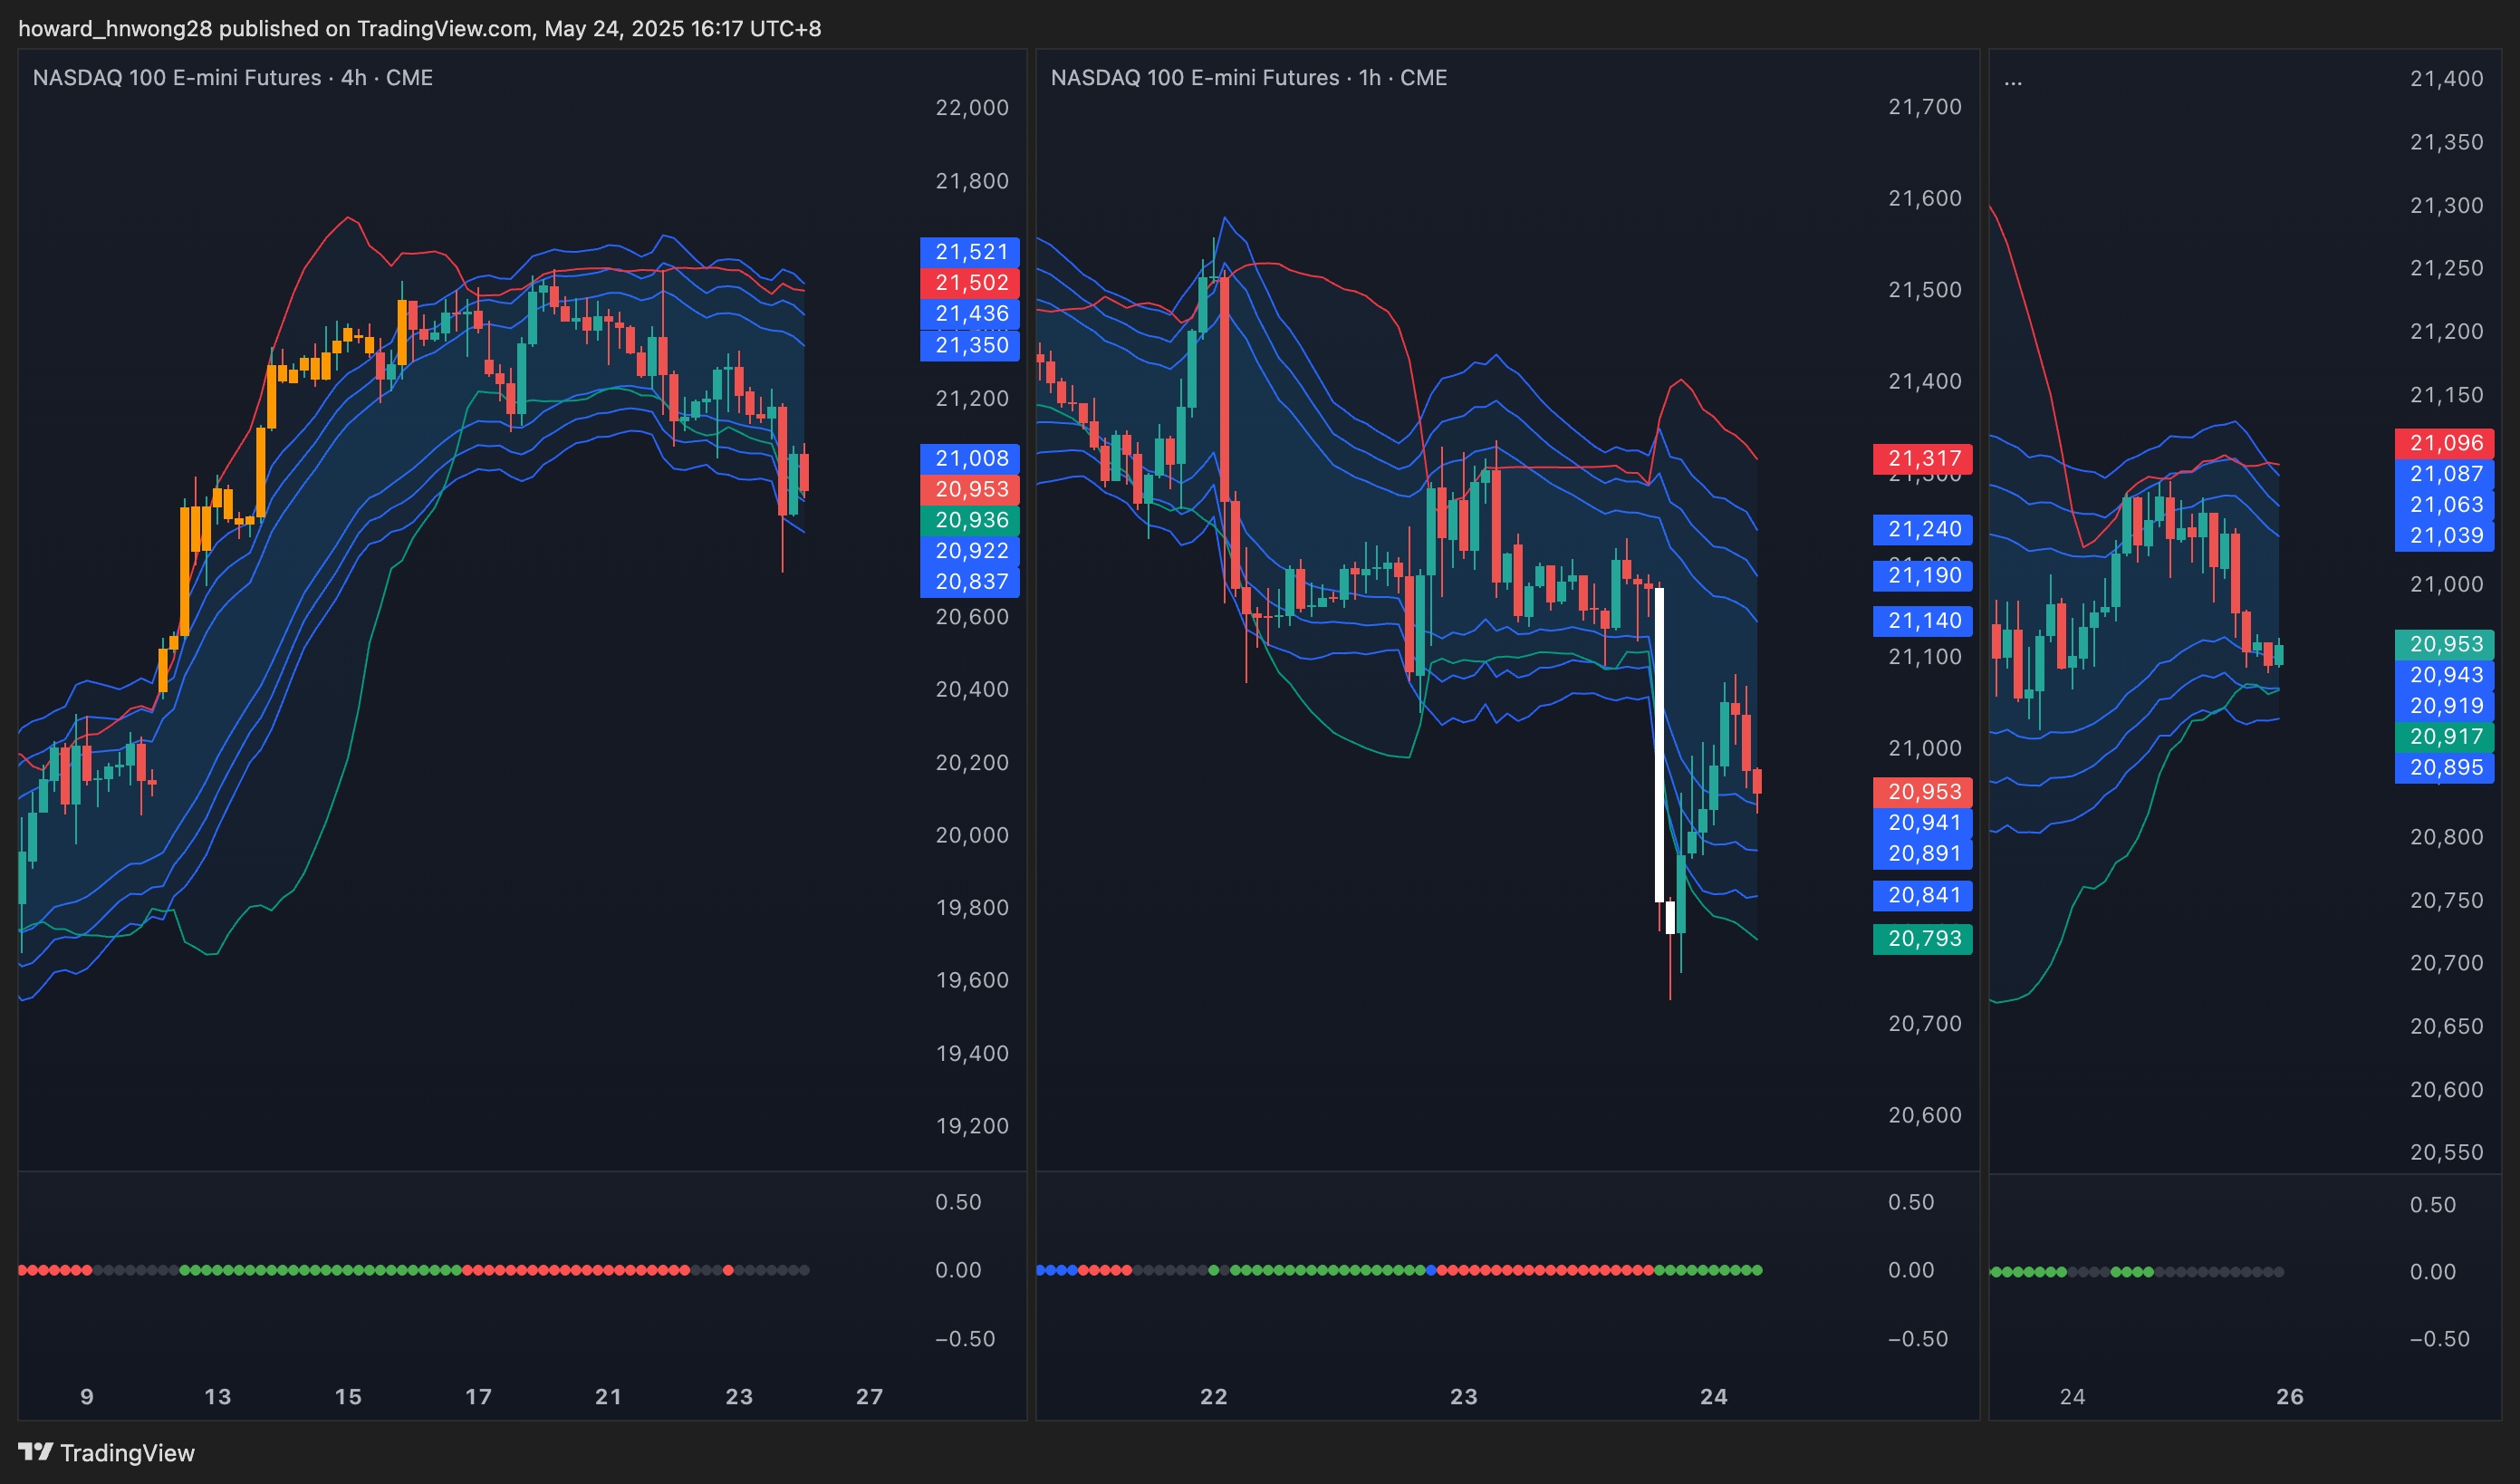Click the 1h NASDAQ 100 E-mini Futures title
This screenshot has height=1484, width=2520.
[x=1248, y=78]
